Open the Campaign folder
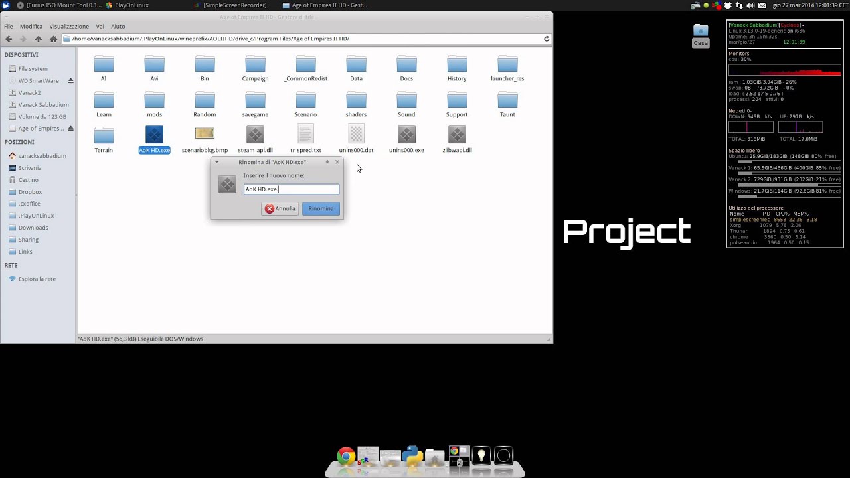The image size is (850, 478). [255, 64]
